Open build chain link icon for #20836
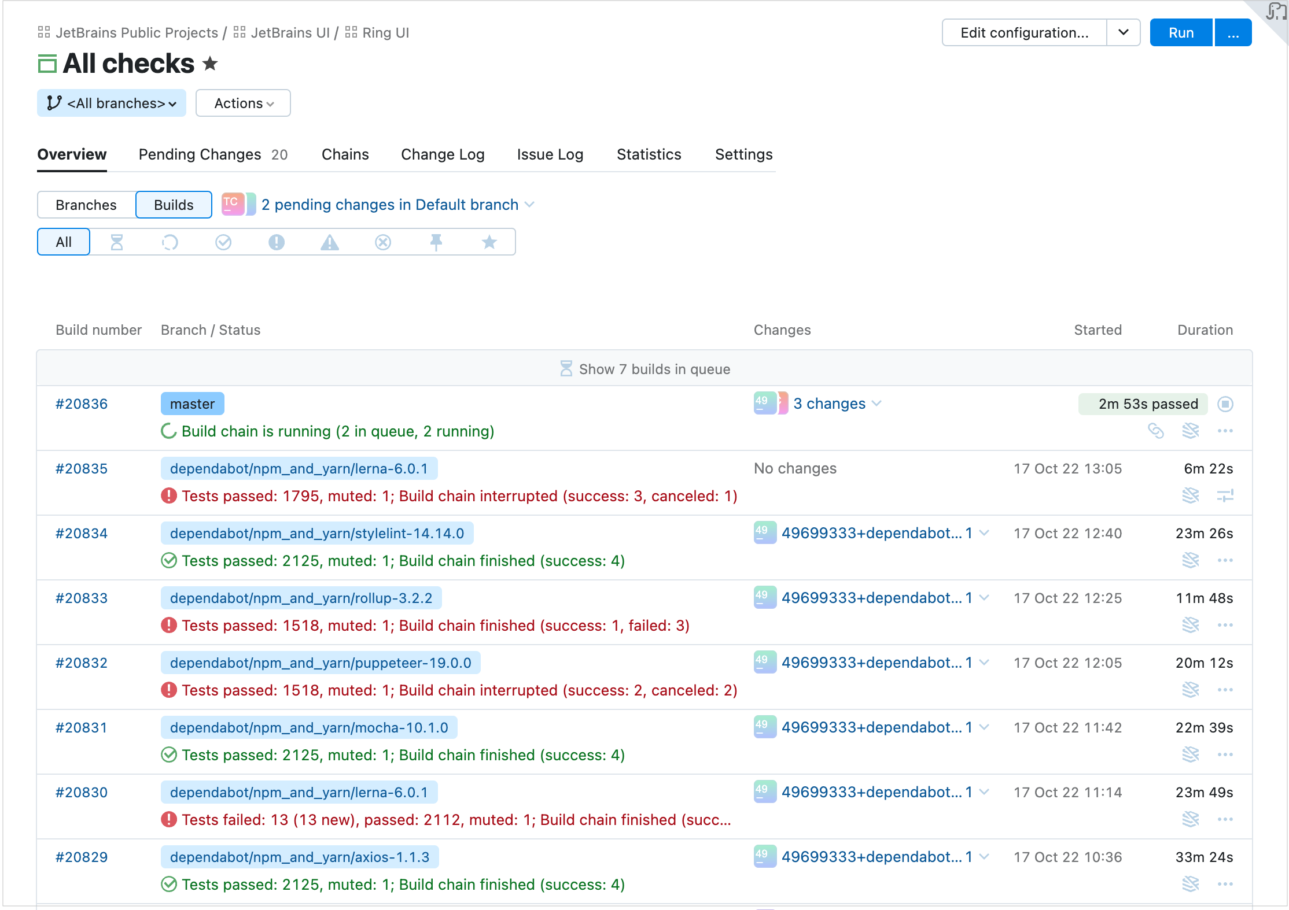 tap(1155, 431)
